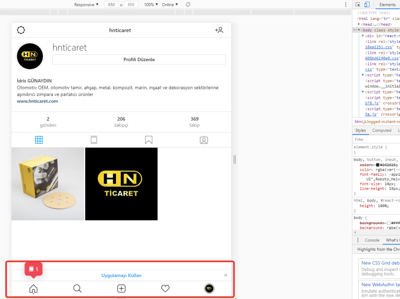Screen dimensions: 400x299
Task: Toggle the device toolbar in DevTools
Action: coord(367,5)
